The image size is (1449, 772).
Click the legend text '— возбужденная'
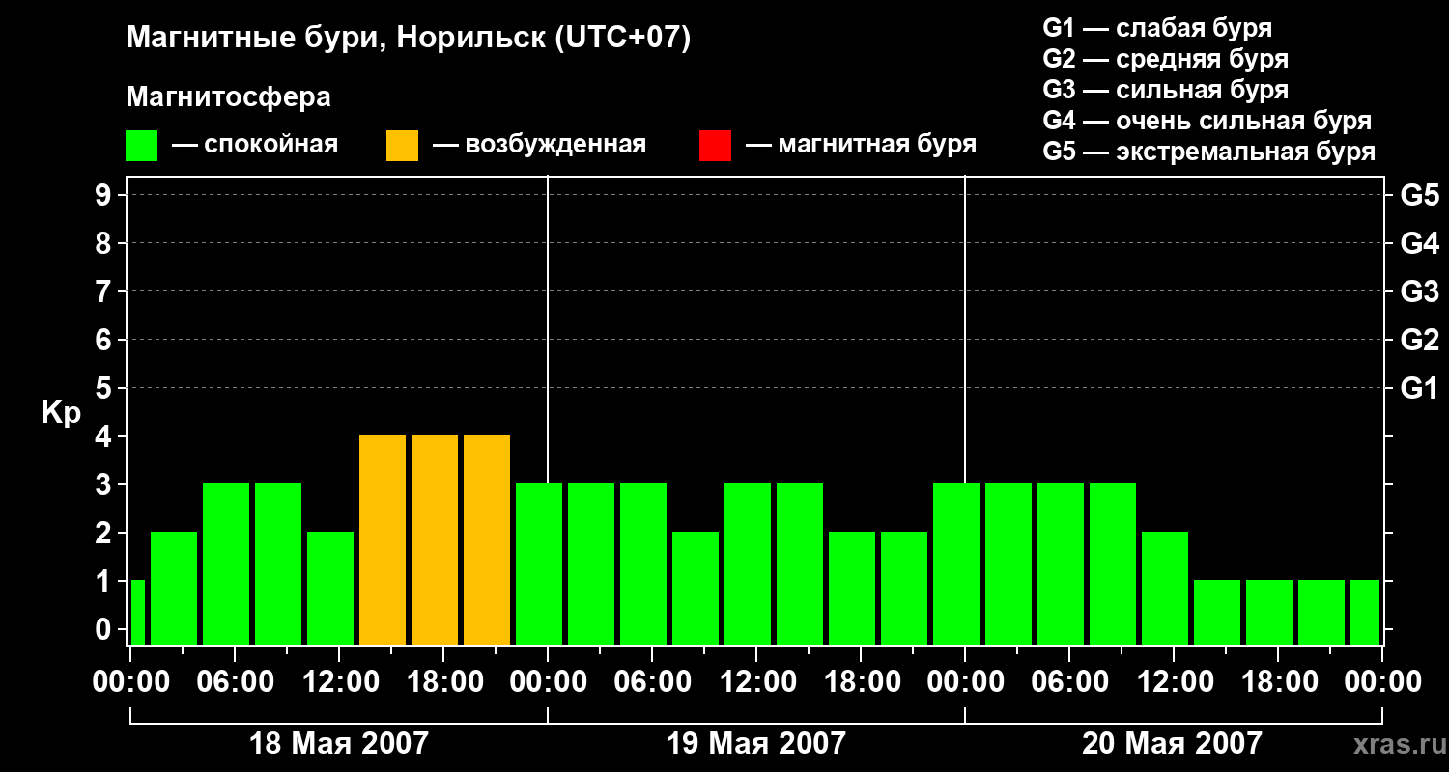coord(539,145)
